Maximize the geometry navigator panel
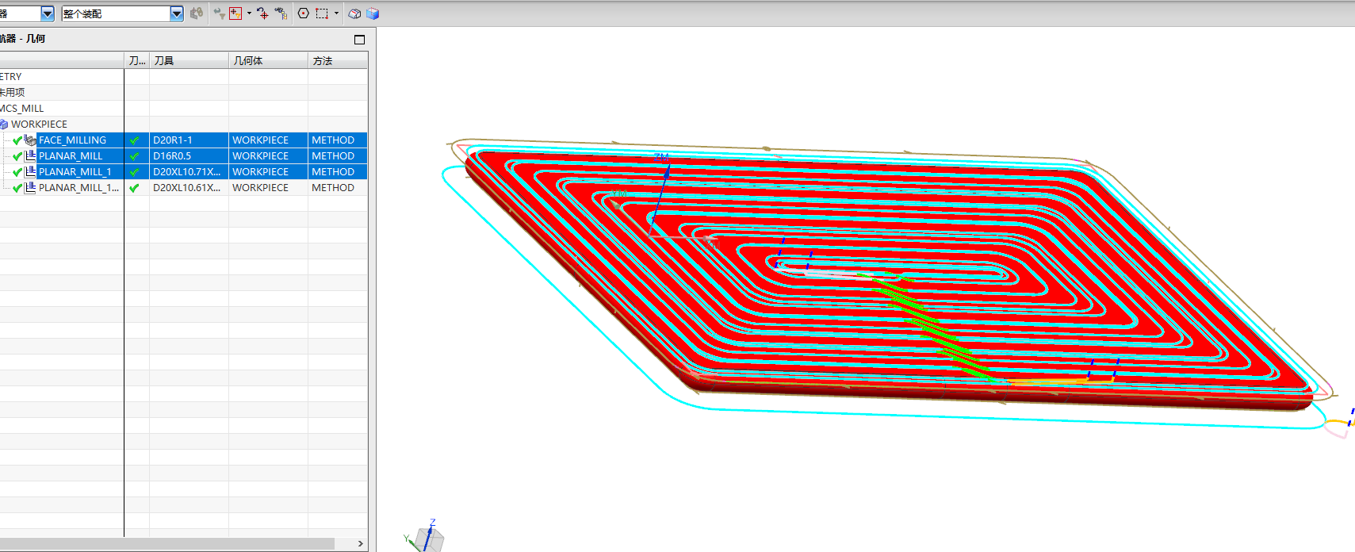Viewport: 1355px width, 552px height. click(x=359, y=39)
